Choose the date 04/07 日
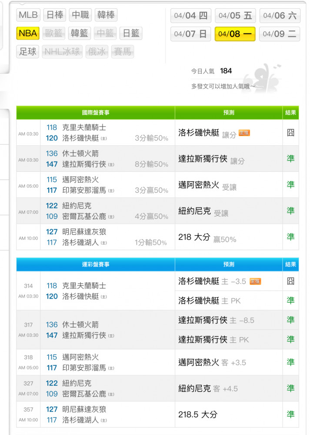Screen dimensions: 310x435 (x=191, y=34)
